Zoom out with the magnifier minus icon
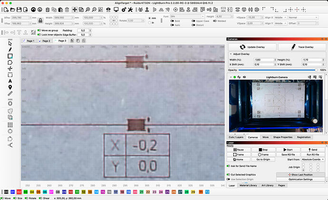 pyautogui.click(x=94, y=10)
